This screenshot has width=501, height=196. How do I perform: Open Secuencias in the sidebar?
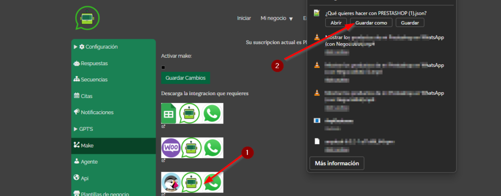(x=91, y=79)
